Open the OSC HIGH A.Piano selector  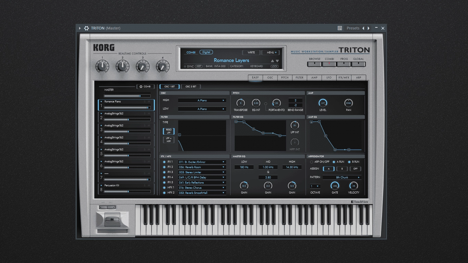(x=202, y=100)
